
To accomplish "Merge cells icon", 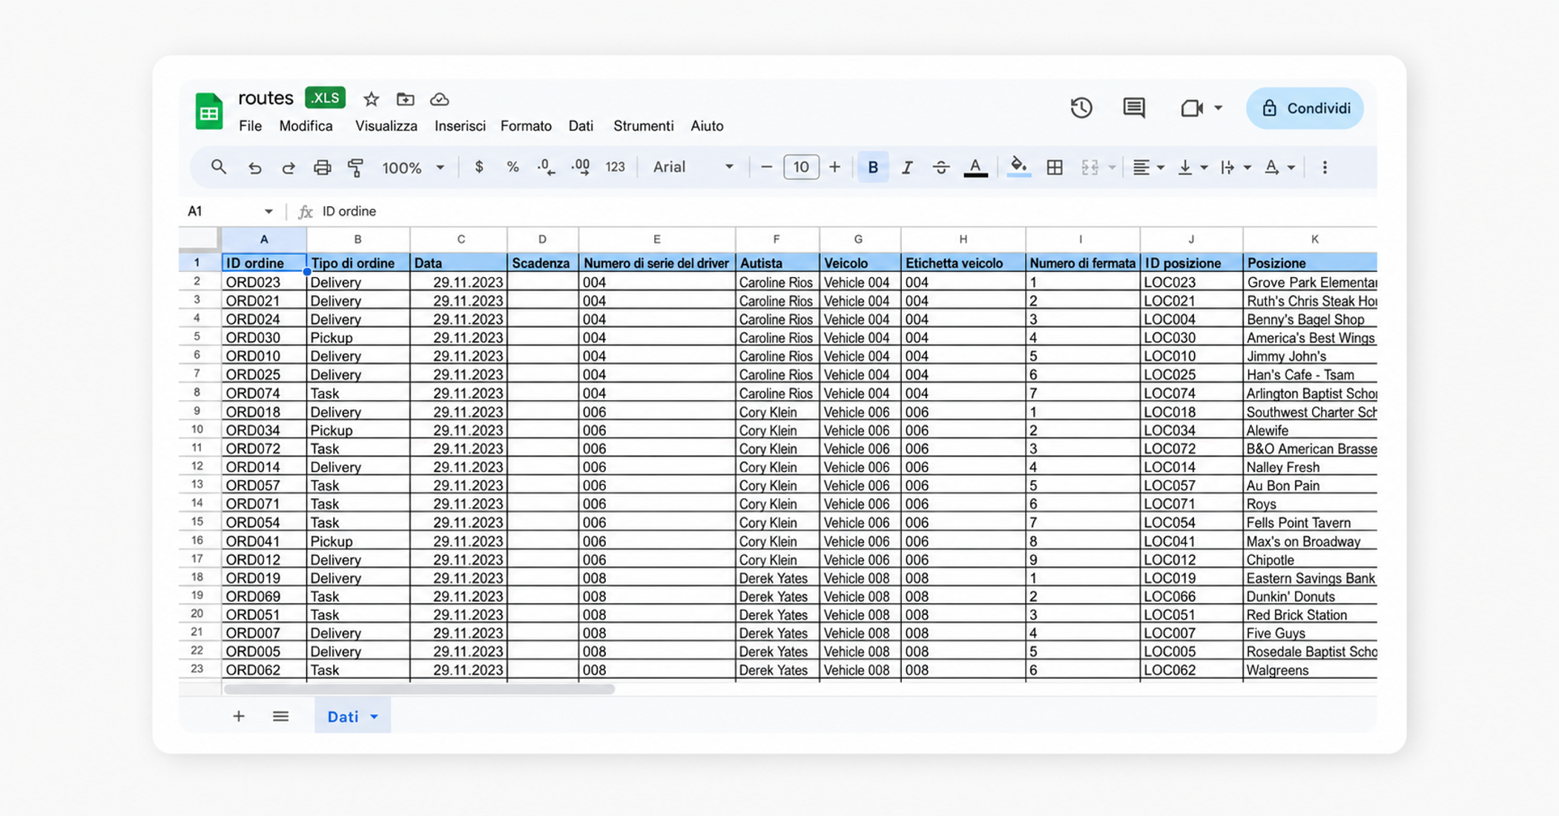I will pos(1090,167).
